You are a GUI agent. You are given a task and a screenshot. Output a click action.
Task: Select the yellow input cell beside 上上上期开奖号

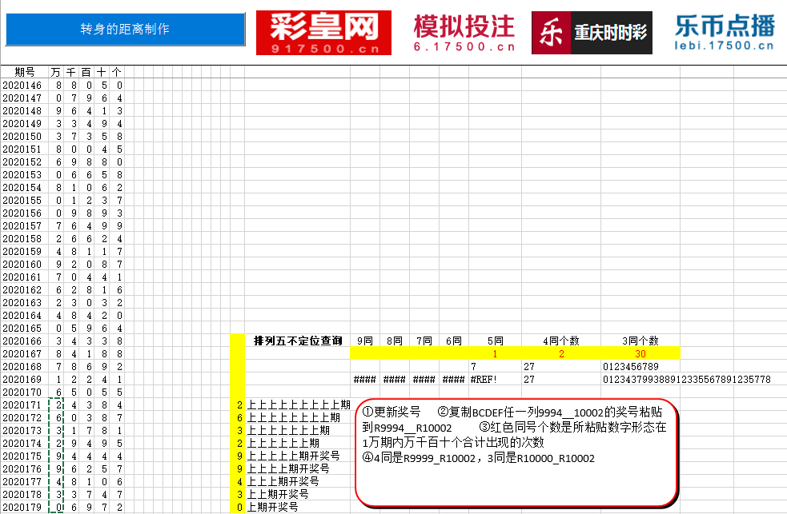click(x=238, y=481)
